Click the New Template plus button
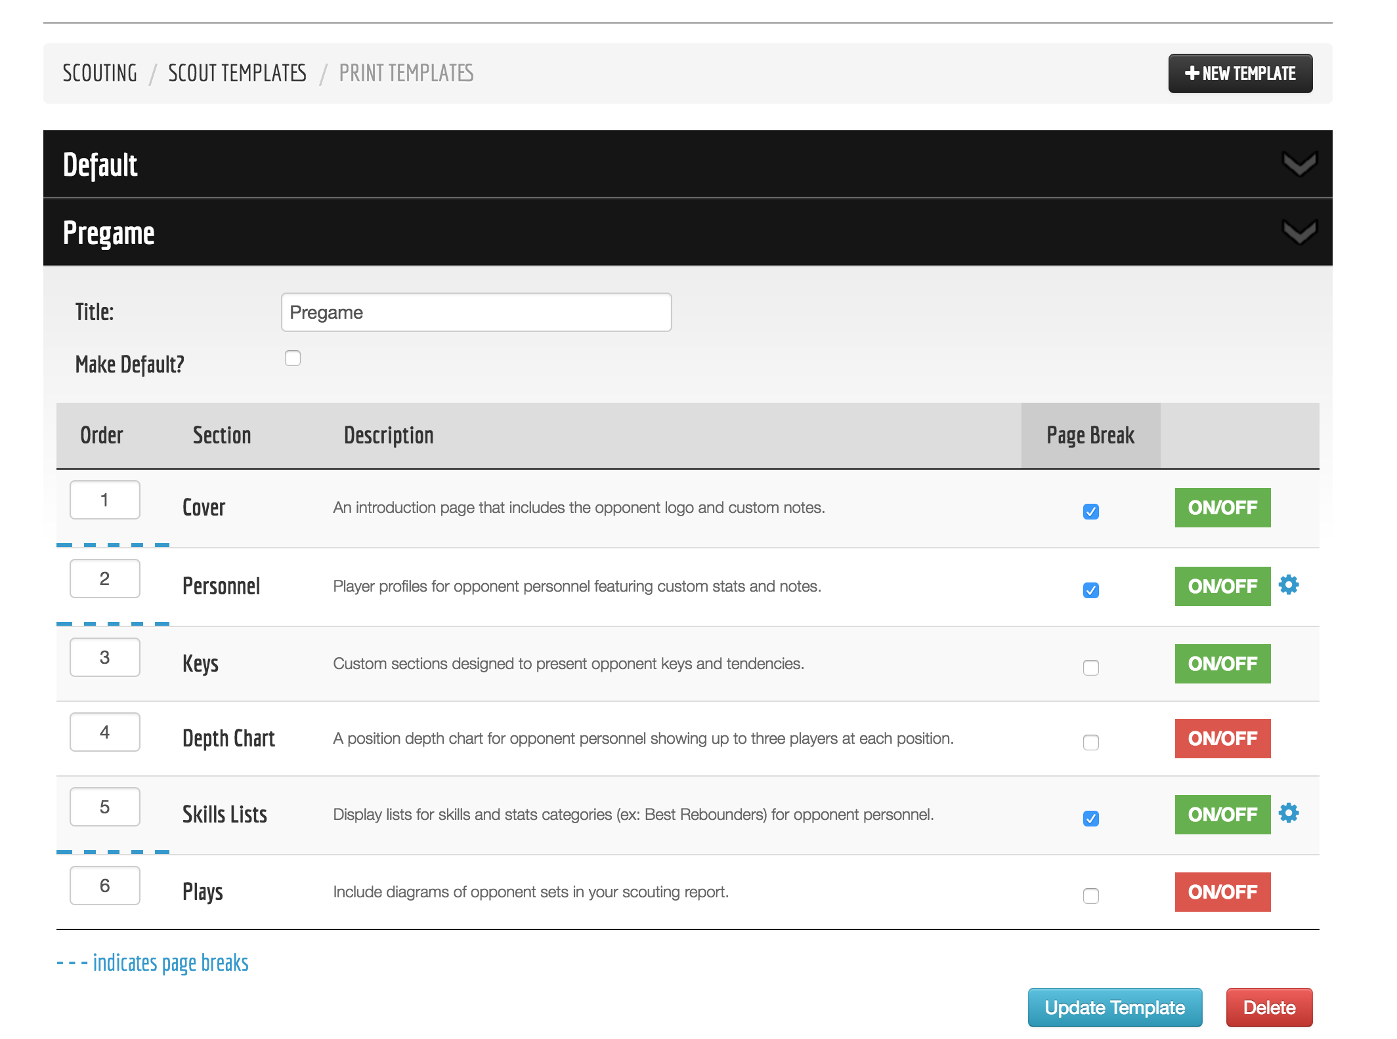 pos(1239,73)
